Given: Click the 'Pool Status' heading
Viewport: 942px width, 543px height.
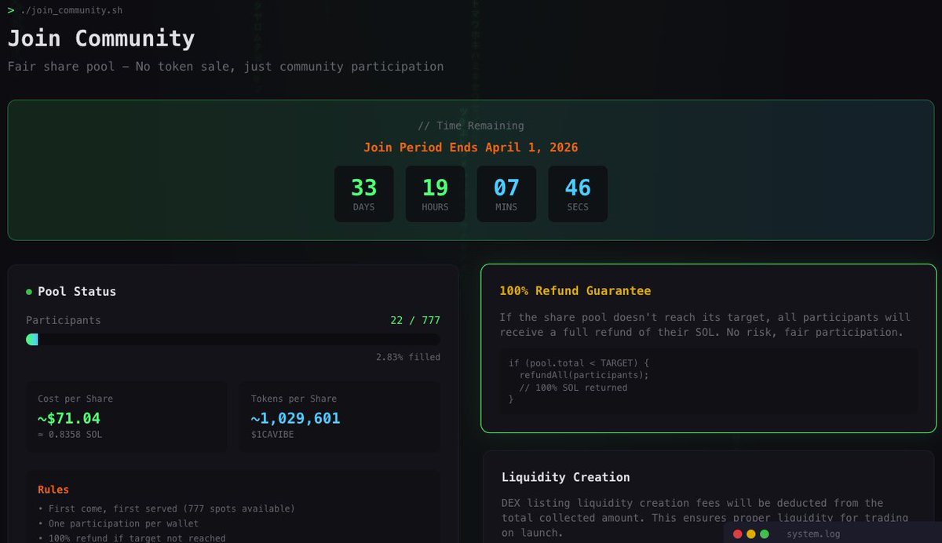Looking at the screenshot, I should click(77, 291).
